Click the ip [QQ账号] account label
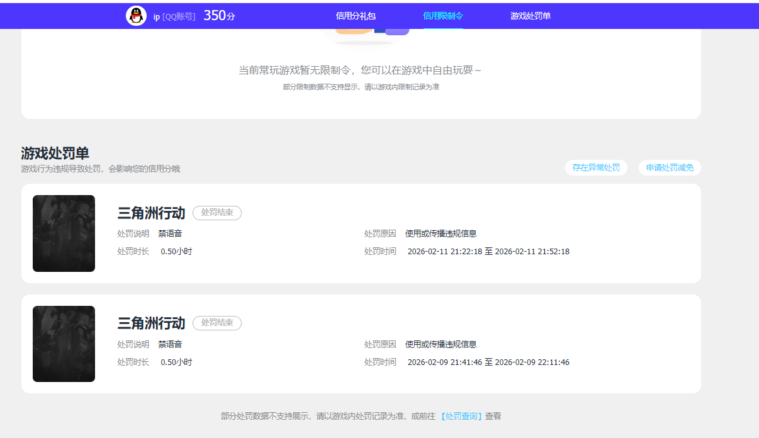The image size is (759, 438). coord(176,15)
